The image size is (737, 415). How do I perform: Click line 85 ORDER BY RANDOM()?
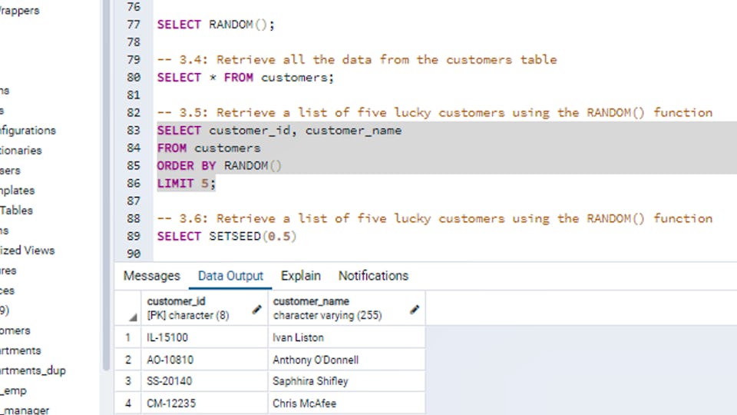pyautogui.click(x=219, y=166)
